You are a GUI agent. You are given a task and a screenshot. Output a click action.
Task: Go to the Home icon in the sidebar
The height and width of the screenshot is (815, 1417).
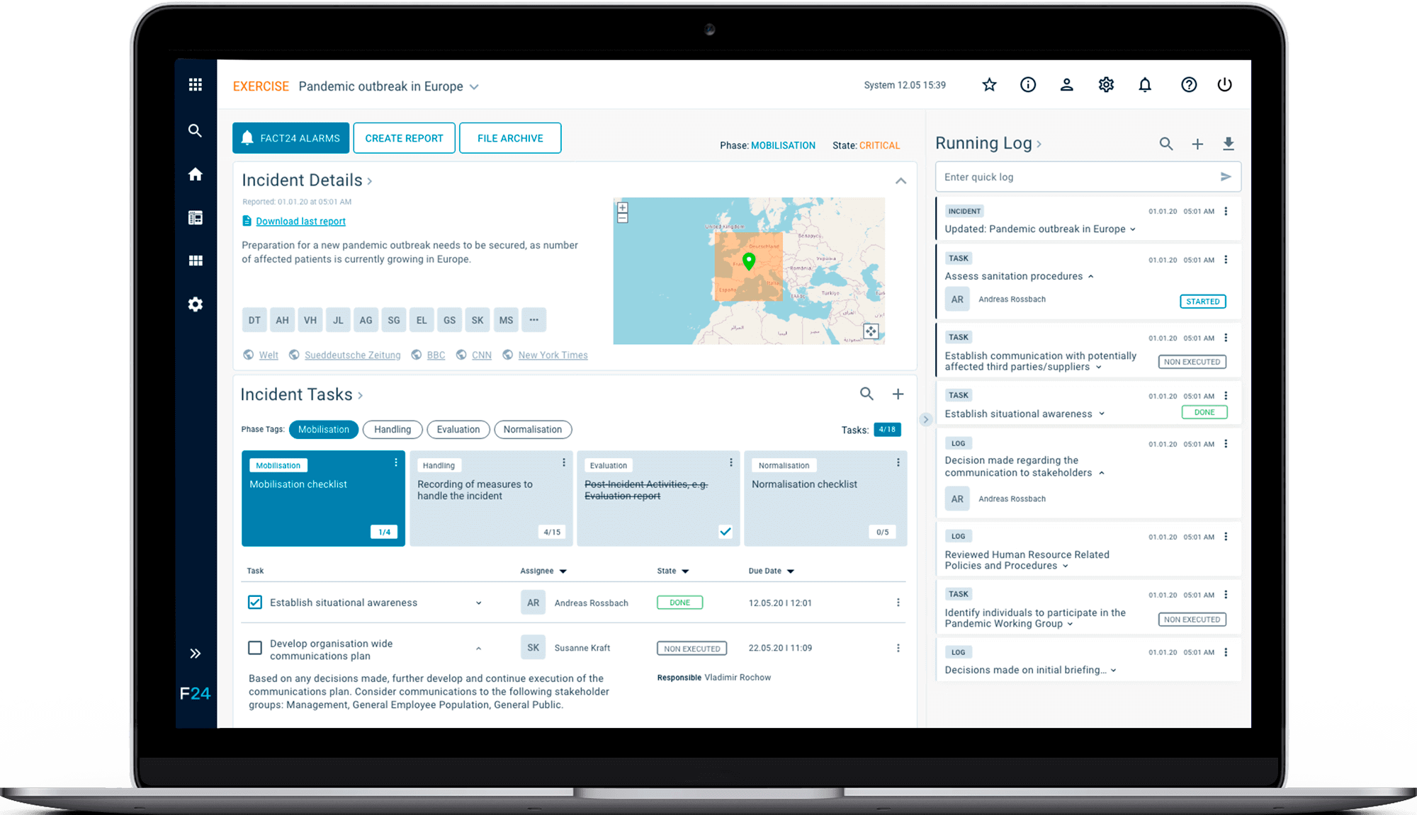195,173
